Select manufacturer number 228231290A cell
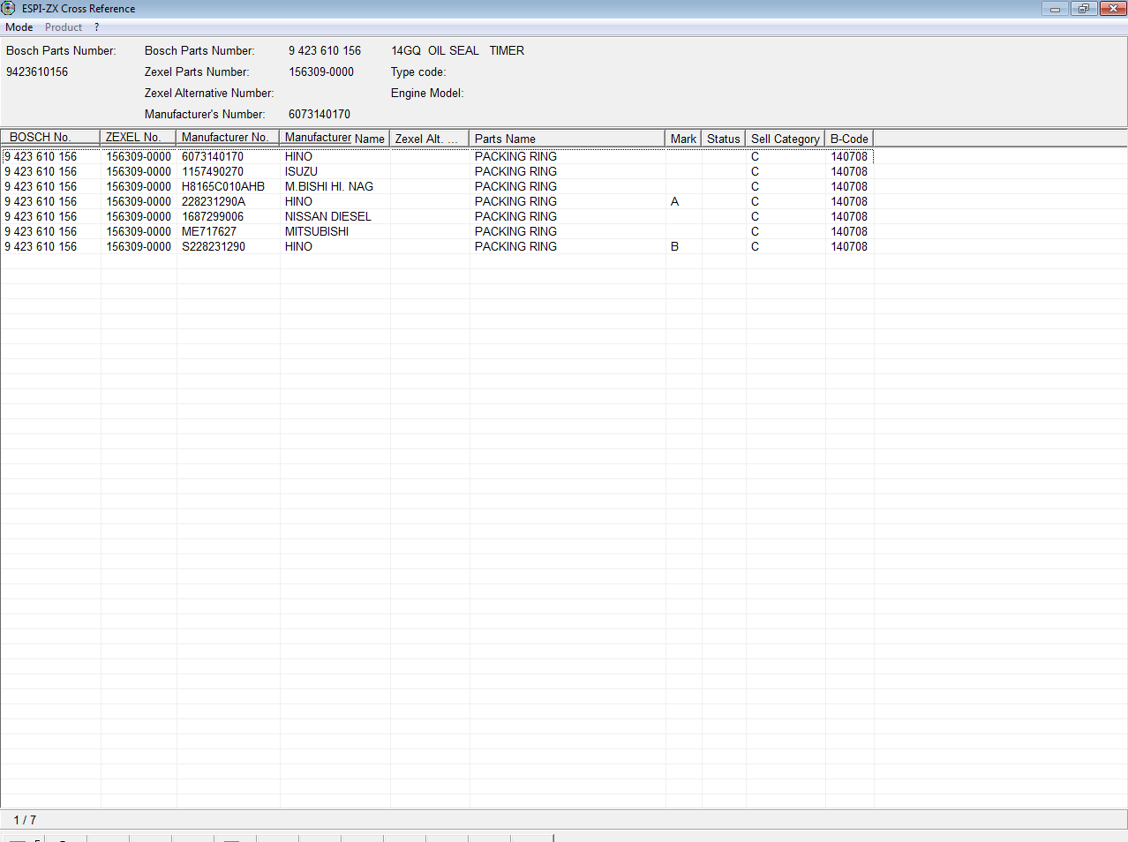This screenshot has width=1128, height=842. [x=214, y=202]
